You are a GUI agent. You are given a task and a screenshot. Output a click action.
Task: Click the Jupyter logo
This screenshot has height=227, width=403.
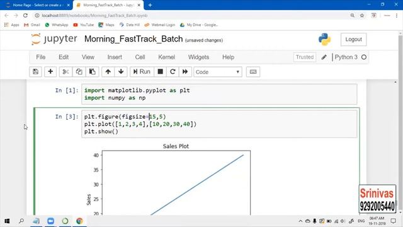(x=54, y=39)
